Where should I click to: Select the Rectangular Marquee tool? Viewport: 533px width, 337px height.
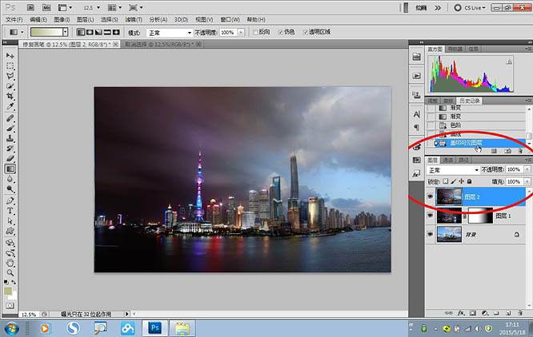[10, 65]
